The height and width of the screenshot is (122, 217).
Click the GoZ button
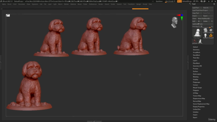click(x=194, y=21)
